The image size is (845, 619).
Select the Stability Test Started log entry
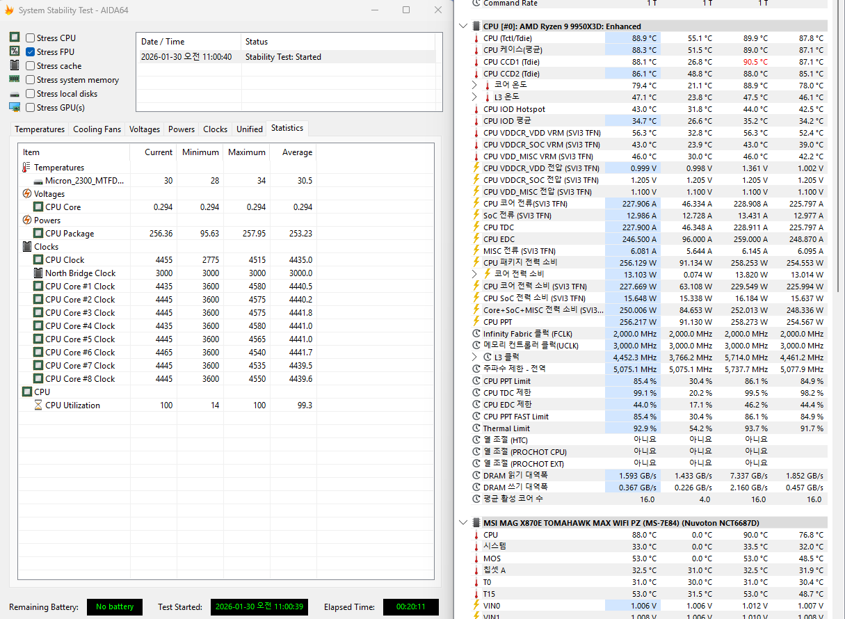(283, 57)
